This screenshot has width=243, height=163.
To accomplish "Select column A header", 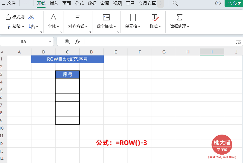I will tap(19, 52).
